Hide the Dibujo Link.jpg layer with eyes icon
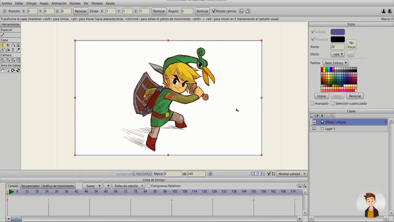This screenshot has height=222, width=394. pos(314,122)
